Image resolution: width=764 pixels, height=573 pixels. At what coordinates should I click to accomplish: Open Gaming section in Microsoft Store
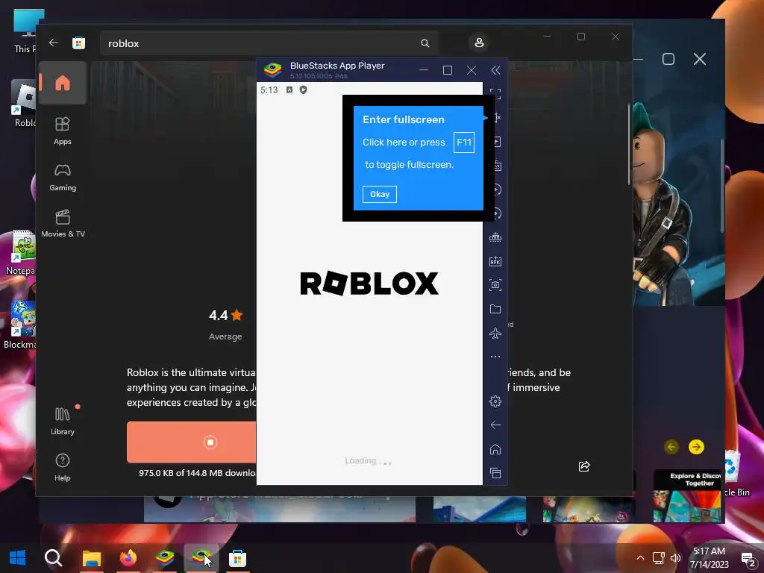click(x=63, y=178)
